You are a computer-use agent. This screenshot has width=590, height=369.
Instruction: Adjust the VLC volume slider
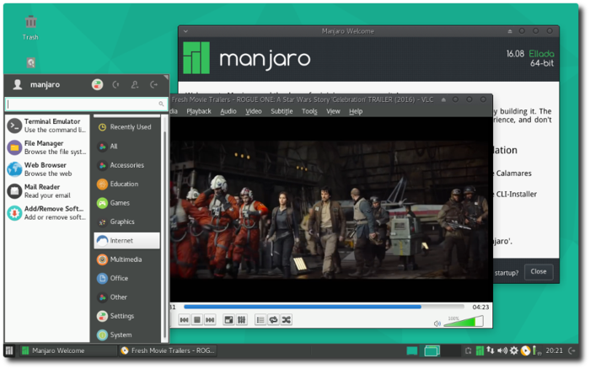[x=464, y=321]
